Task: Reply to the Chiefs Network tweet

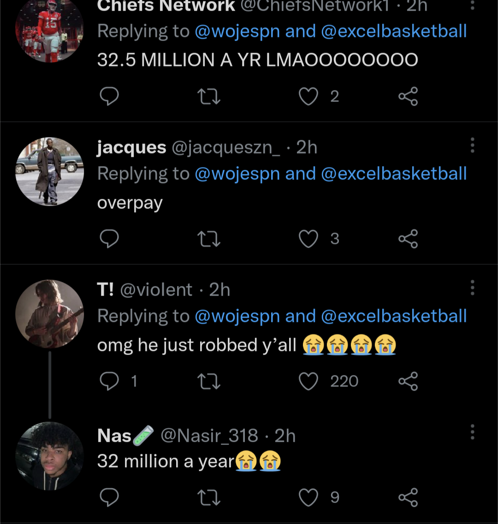Action: pyautogui.click(x=109, y=96)
